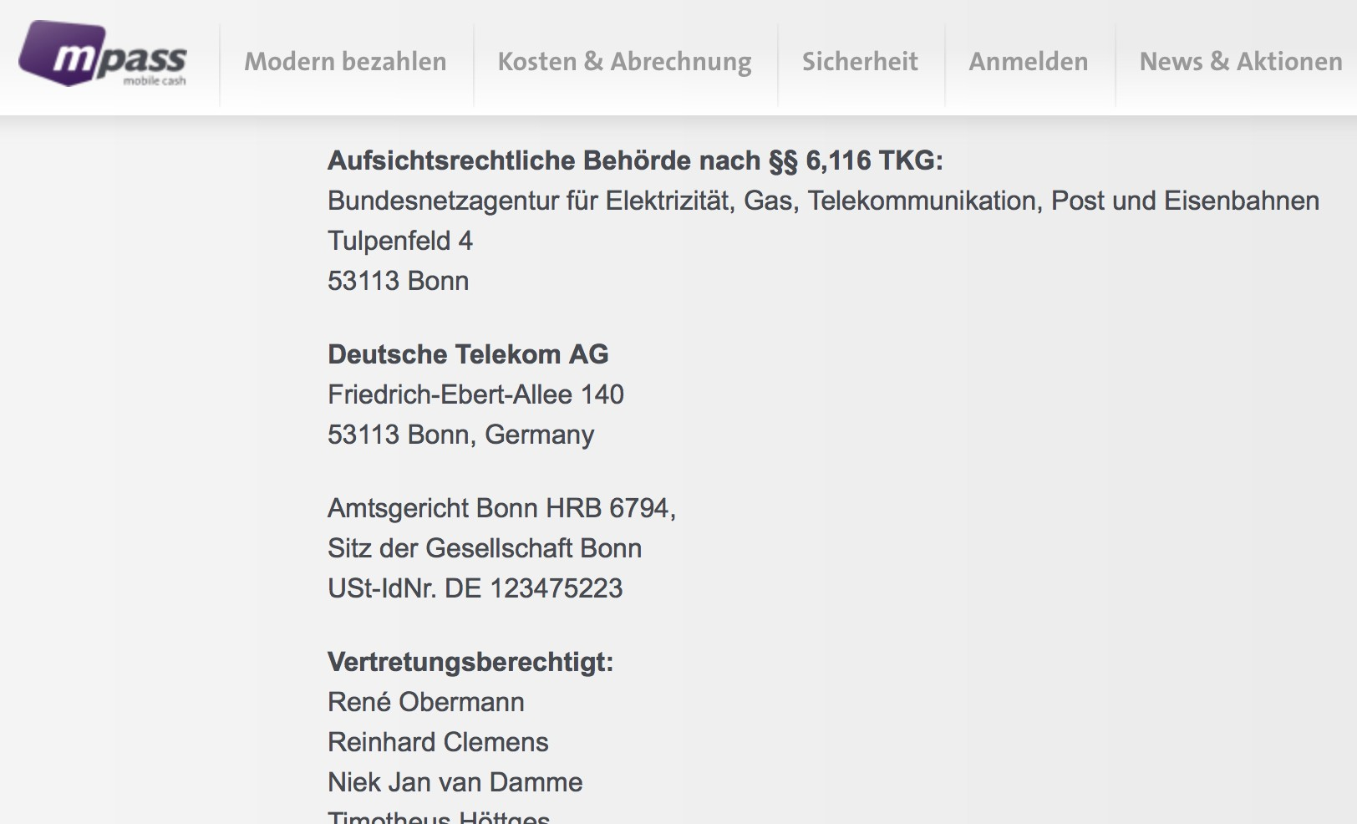
Task: Click the Friedrich-Ebert-Allee 140 address line
Action: click(475, 394)
